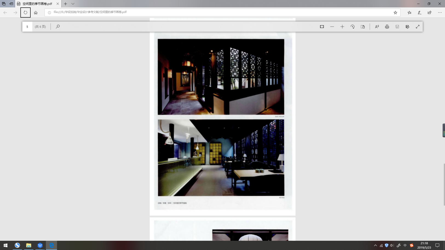Viewport: 445px width, 250px height.
Task: Open a new browser tab
Action: coord(65,4)
